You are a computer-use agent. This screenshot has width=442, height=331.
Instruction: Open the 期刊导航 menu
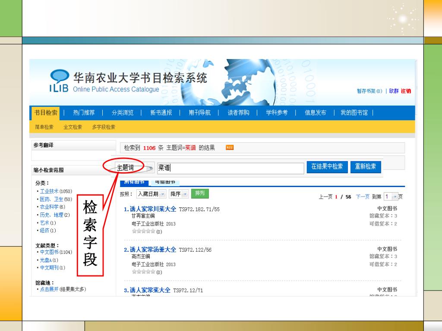[x=199, y=113]
